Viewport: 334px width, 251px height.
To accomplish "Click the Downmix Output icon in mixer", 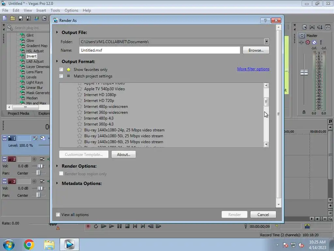I will point(312,27).
